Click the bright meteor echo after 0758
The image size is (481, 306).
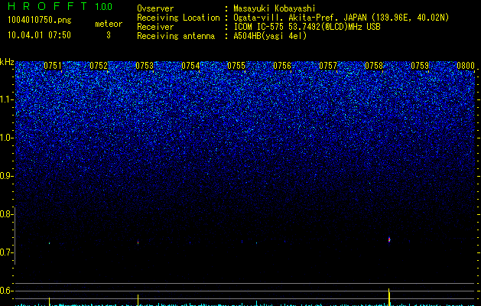point(389,239)
